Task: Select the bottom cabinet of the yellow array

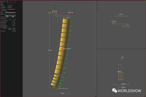Action: pyautogui.click(x=54, y=85)
